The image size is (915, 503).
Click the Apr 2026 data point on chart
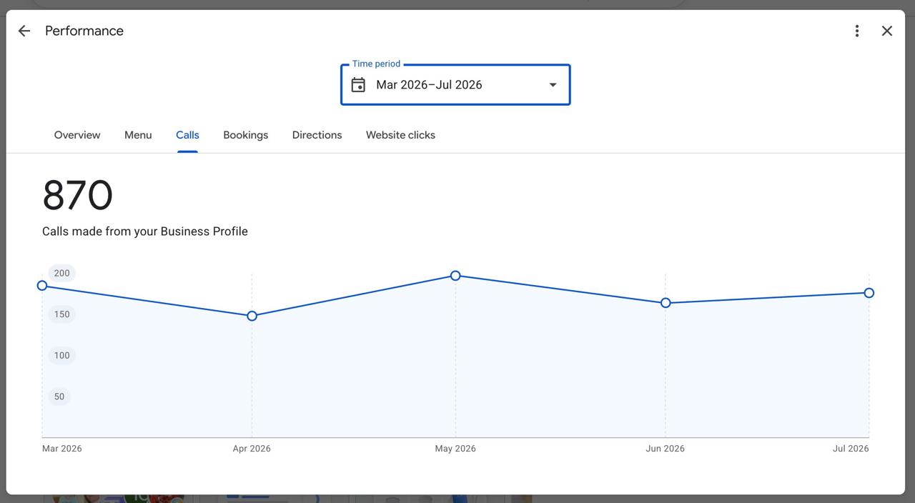[252, 316]
